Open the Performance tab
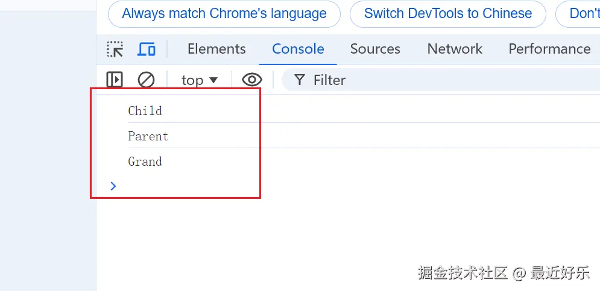 click(x=549, y=49)
